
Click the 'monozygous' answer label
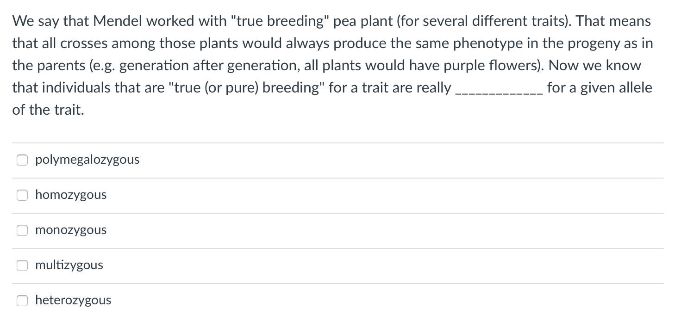tap(71, 230)
